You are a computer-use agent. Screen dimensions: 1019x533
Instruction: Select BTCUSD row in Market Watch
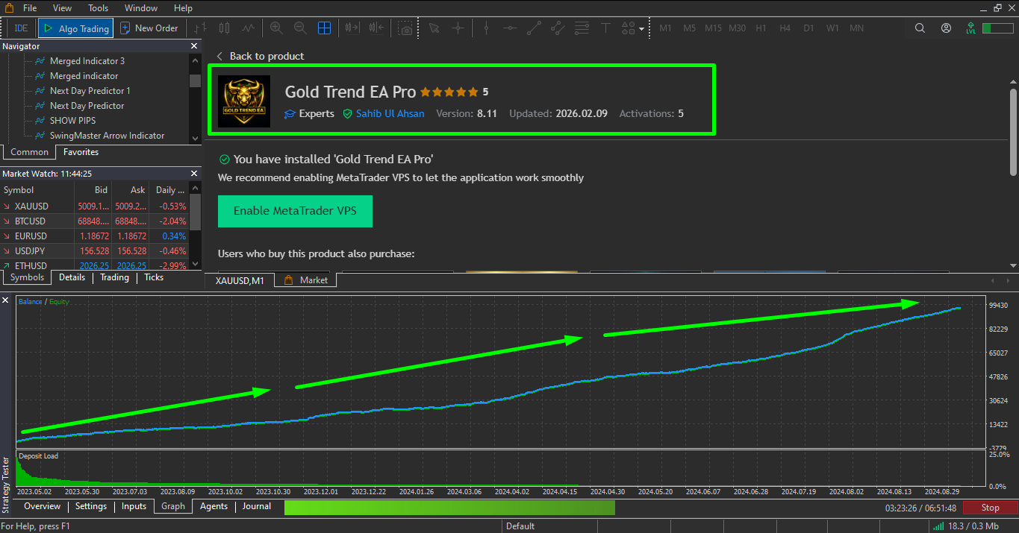(95, 221)
